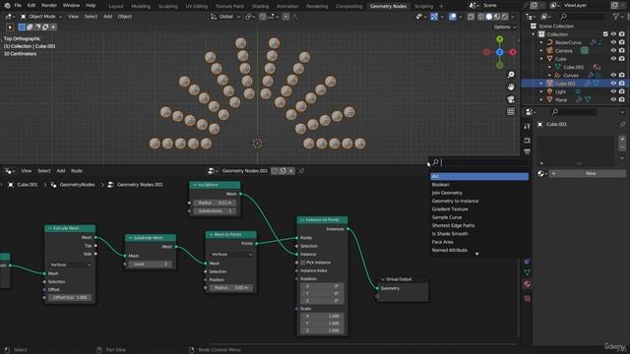The image size is (630, 354).
Task: Open Vertices mode dropdown on Mesh to Points node
Action: (231, 255)
